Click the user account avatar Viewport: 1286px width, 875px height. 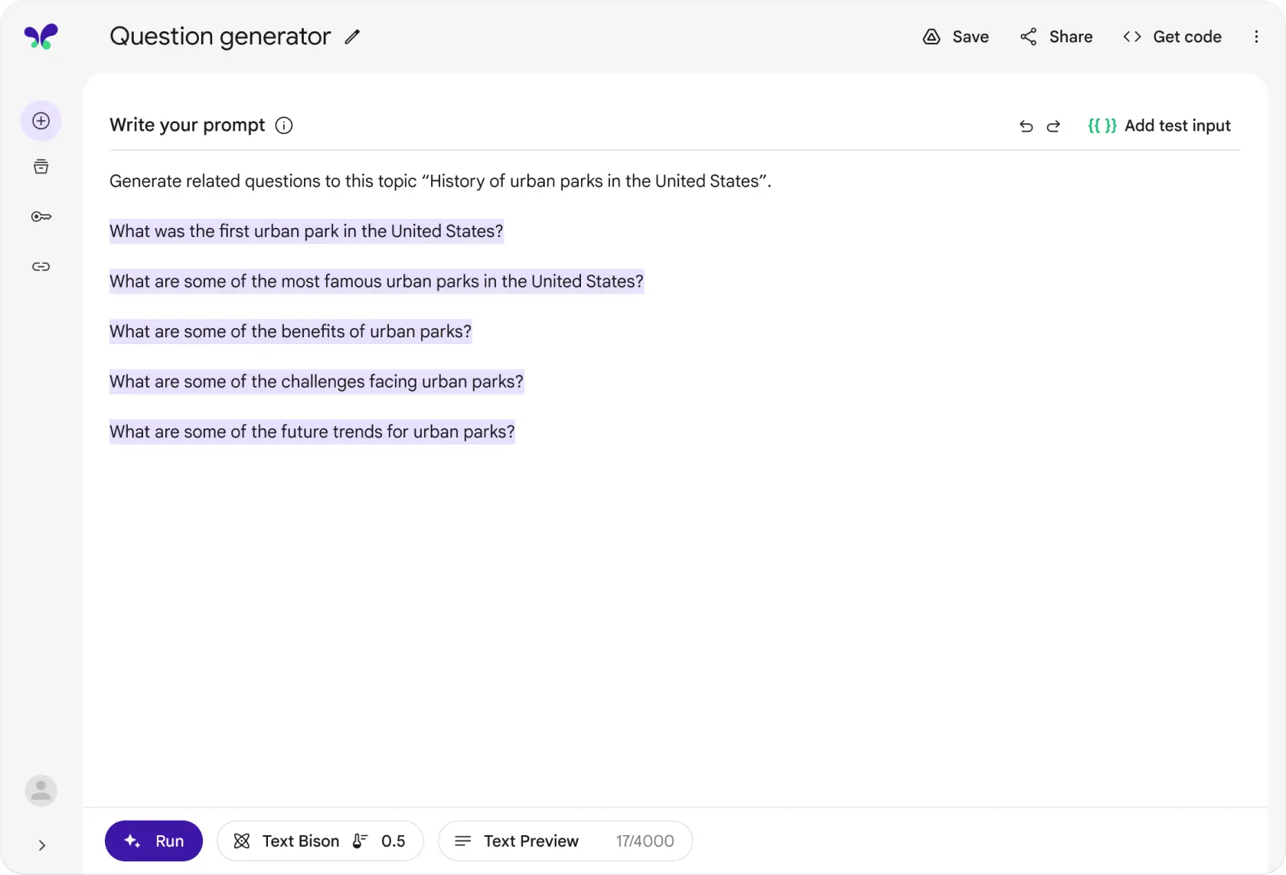(x=41, y=791)
